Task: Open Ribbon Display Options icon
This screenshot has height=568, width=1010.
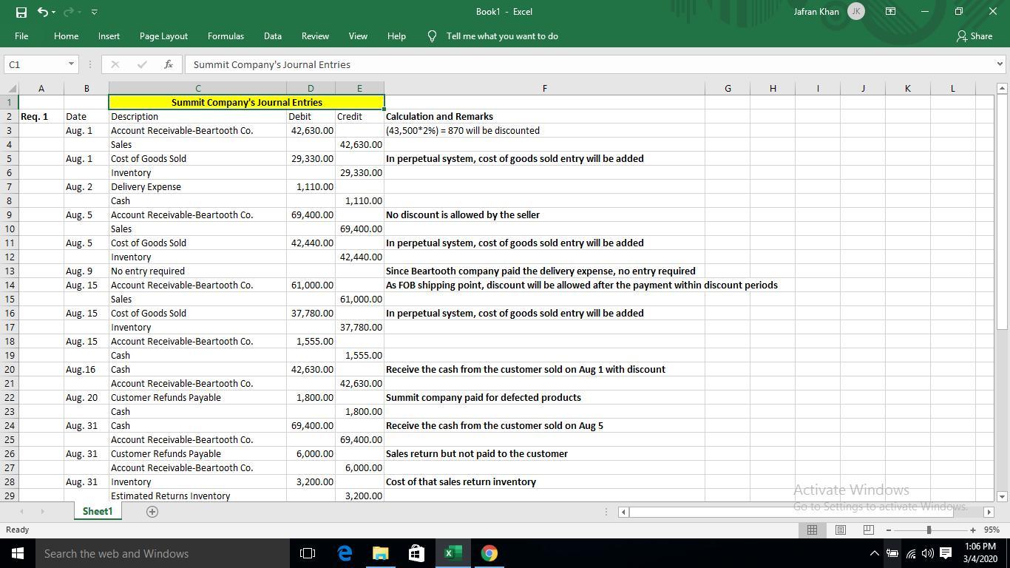Action: (891, 12)
